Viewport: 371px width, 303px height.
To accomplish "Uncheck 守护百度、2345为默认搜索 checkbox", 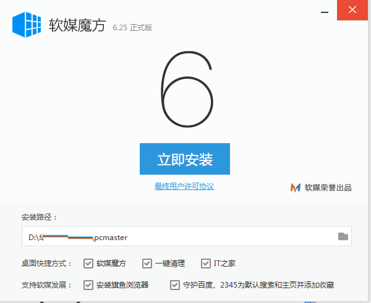I will click(175, 285).
